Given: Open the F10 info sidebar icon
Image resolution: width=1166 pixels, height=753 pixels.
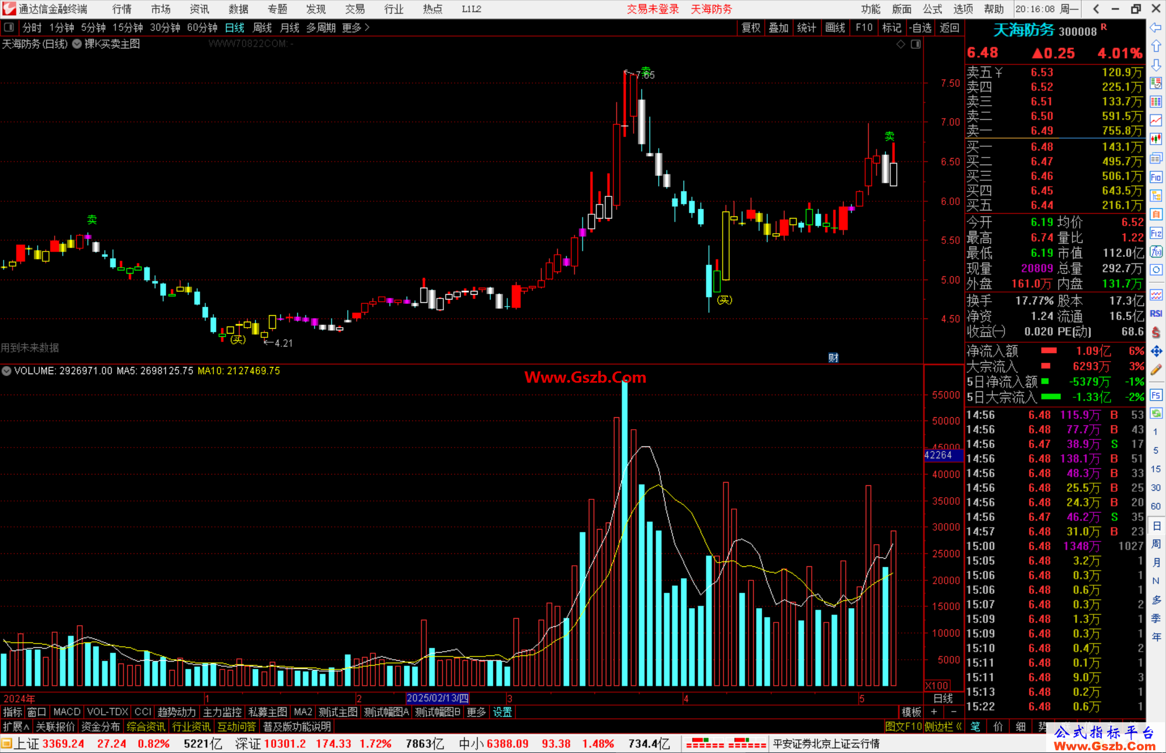Looking at the screenshot, I should (1156, 177).
